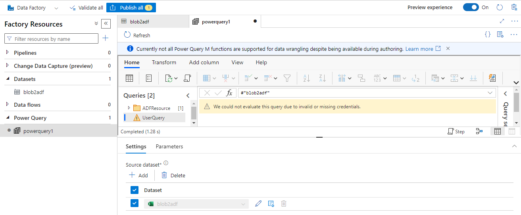Expand Change Data Capture (preview) node
Viewport: 521px width, 215px height.
[7, 65]
